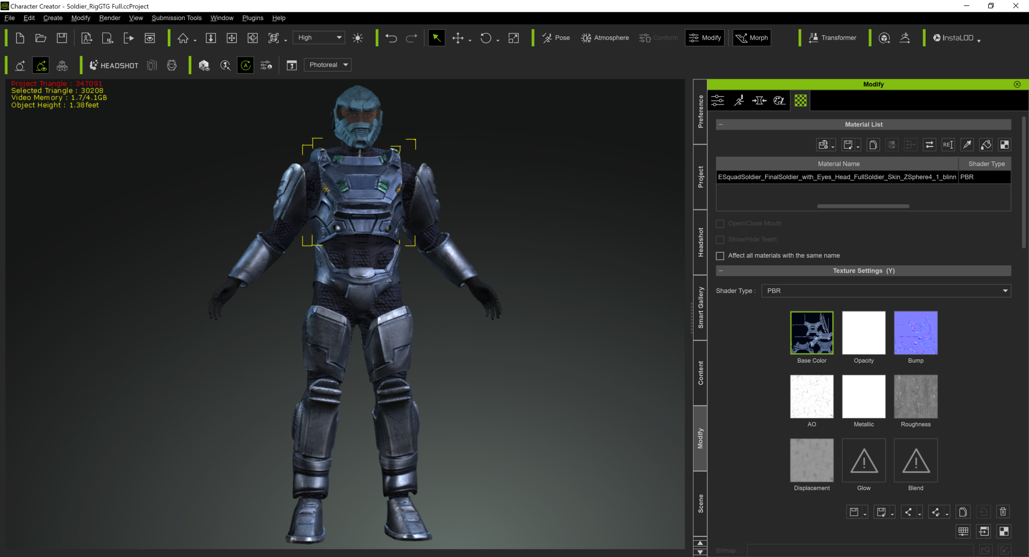
Task: Close the Modify panel
Action: [x=1017, y=84]
